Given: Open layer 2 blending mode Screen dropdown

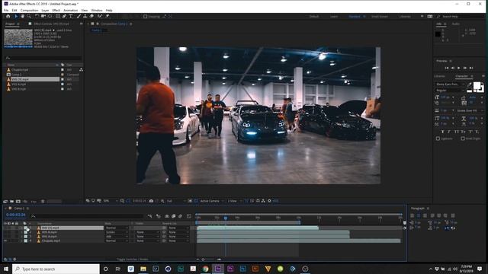Looking at the screenshot, I should (x=117, y=232).
